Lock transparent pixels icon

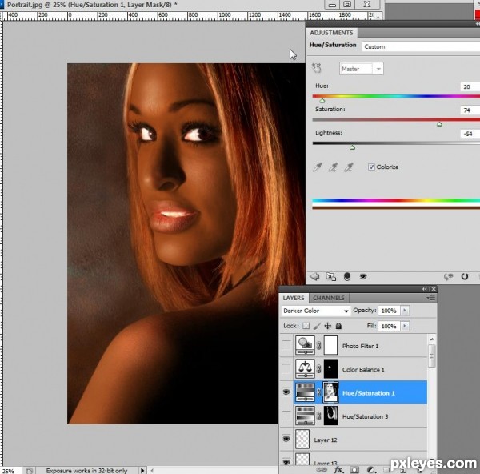coord(306,326)
